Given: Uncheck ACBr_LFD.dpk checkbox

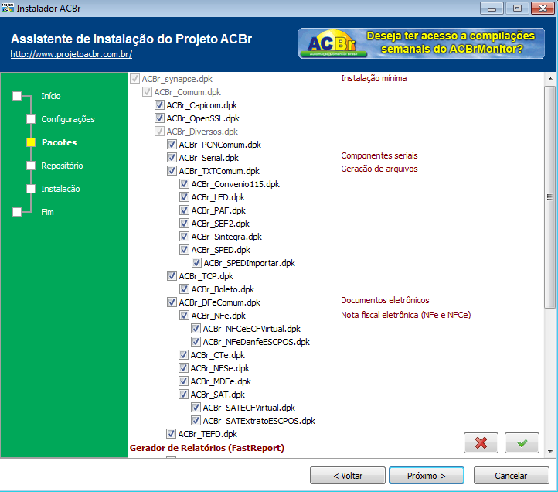Looking at the screenshot, I should pos(184,197).
